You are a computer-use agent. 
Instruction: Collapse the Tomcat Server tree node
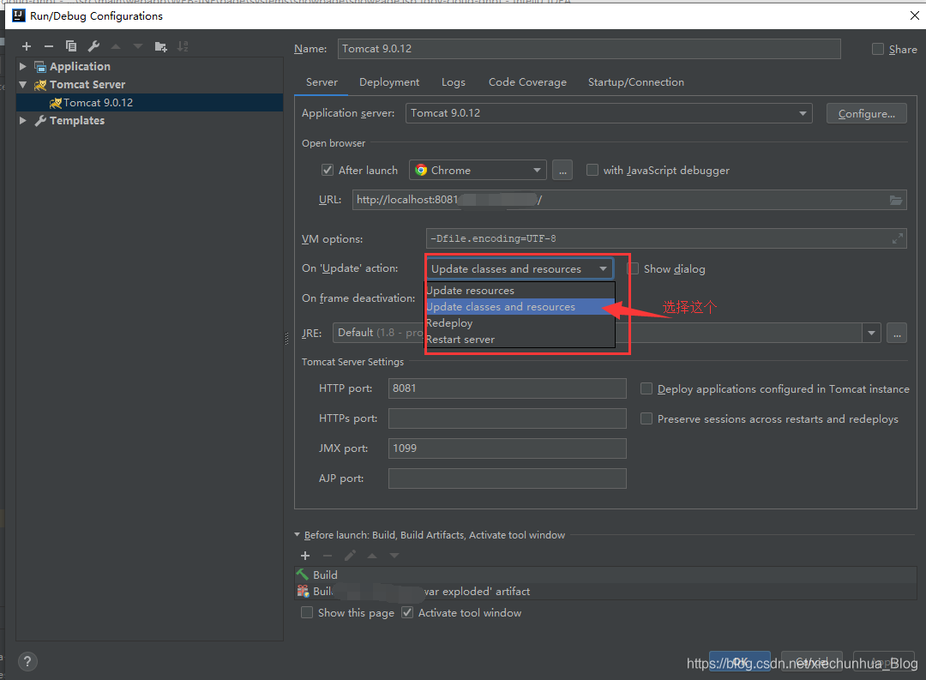point(23,85)
